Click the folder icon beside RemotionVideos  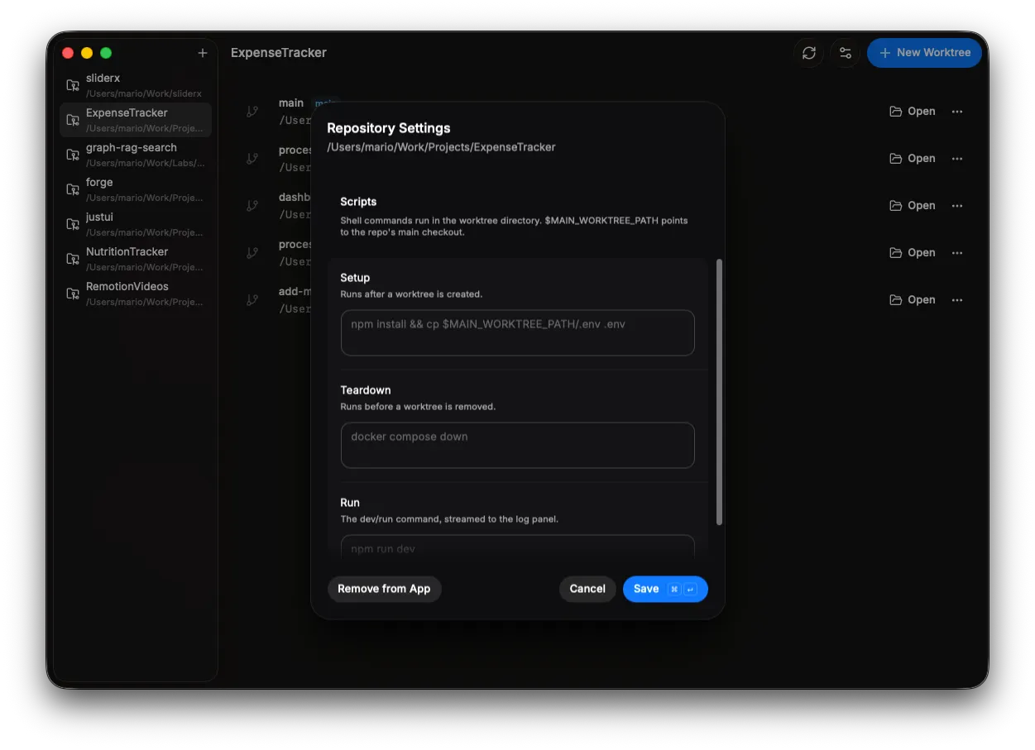tap(73, 294)
